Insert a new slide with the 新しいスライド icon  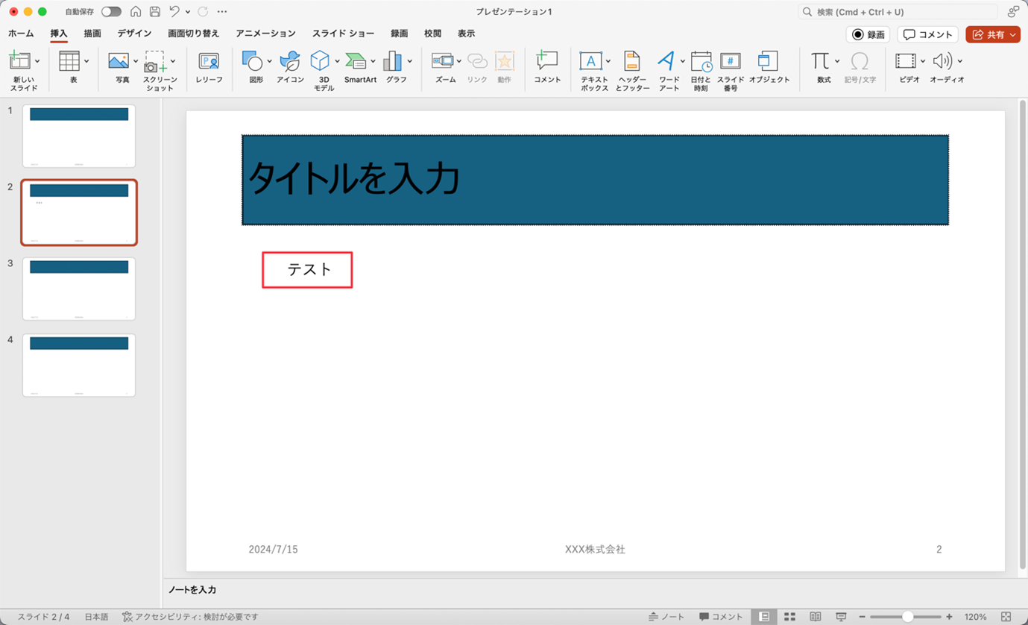coord(19,61)
